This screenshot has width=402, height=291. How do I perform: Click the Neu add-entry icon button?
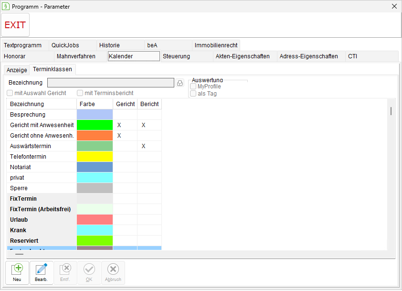[x=17, y=273]
